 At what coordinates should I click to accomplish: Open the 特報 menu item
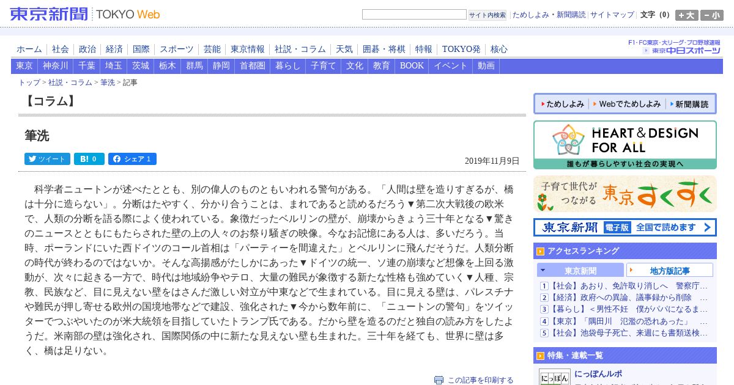point(424,50)
